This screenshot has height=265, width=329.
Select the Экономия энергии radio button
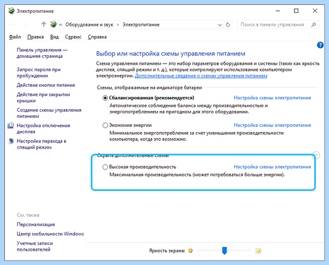coord(105,125)
